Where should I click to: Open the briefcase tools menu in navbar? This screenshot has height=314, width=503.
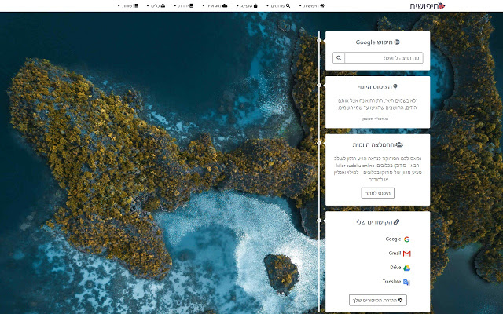pyautogui.click(x=156, y=5)
